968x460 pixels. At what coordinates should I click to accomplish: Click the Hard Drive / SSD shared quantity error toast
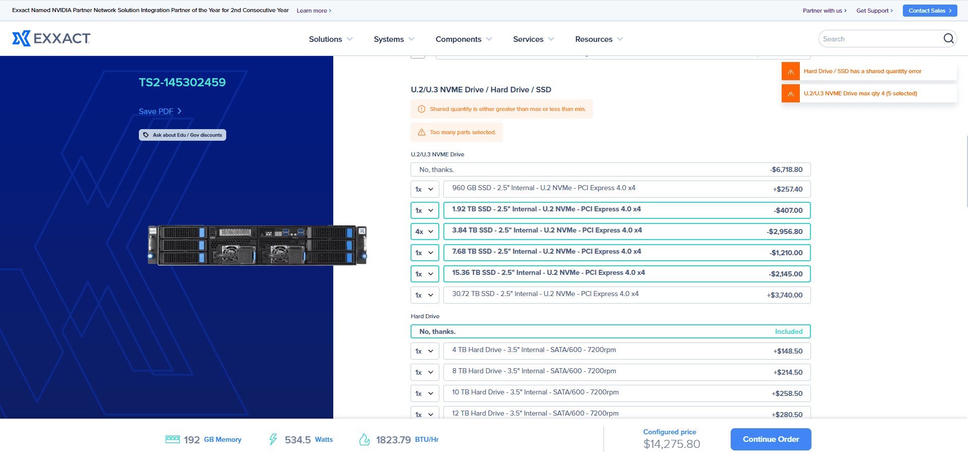tap(869, 71)
